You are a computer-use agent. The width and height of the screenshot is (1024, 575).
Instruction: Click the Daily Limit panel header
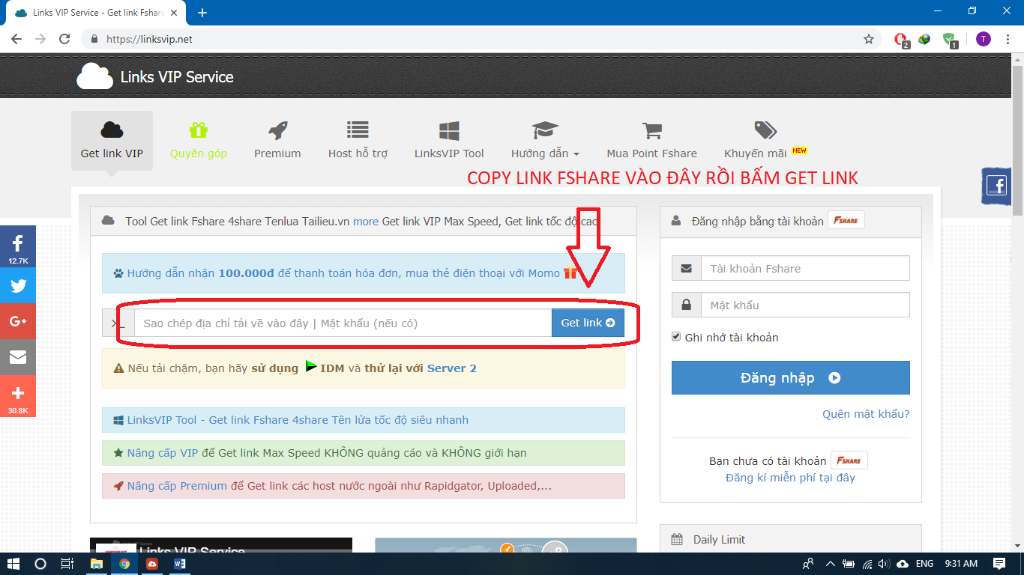click(791, 539)
